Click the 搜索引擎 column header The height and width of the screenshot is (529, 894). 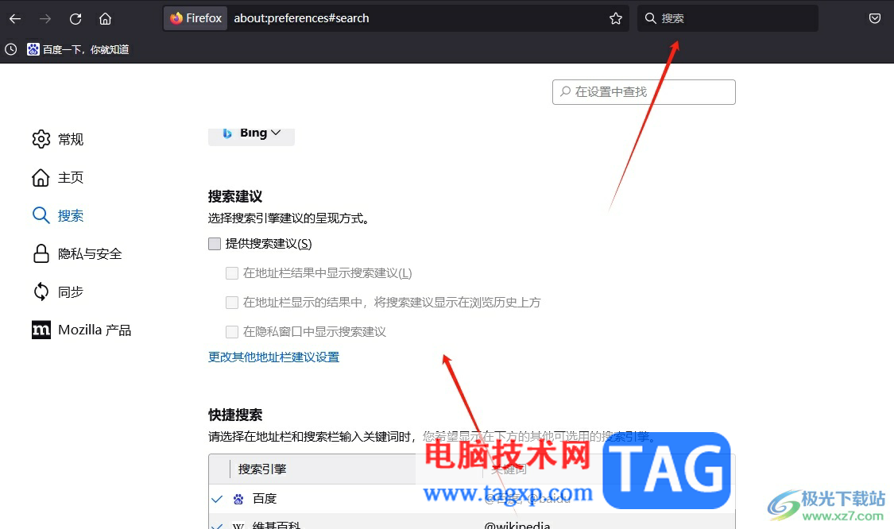click(262, 469)
